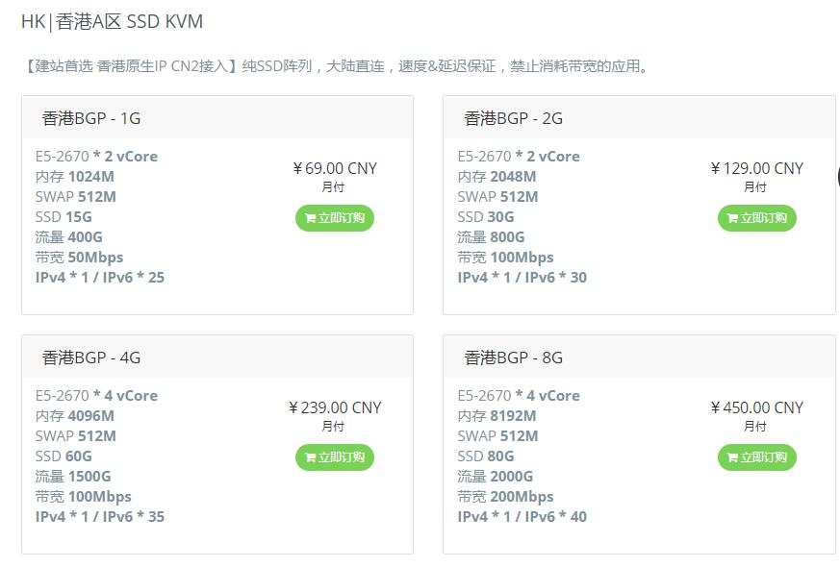Screen dimensions: 840x567
Task: Click cart icon in the 4G order button
Action: (x=310, y=457)
